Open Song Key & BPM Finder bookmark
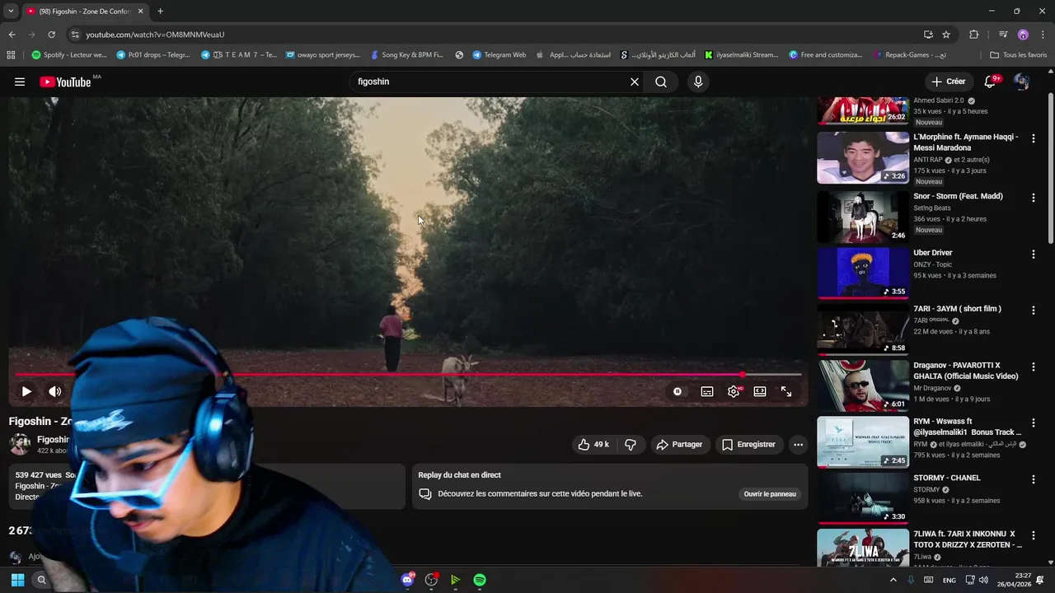 click(407, 55)
